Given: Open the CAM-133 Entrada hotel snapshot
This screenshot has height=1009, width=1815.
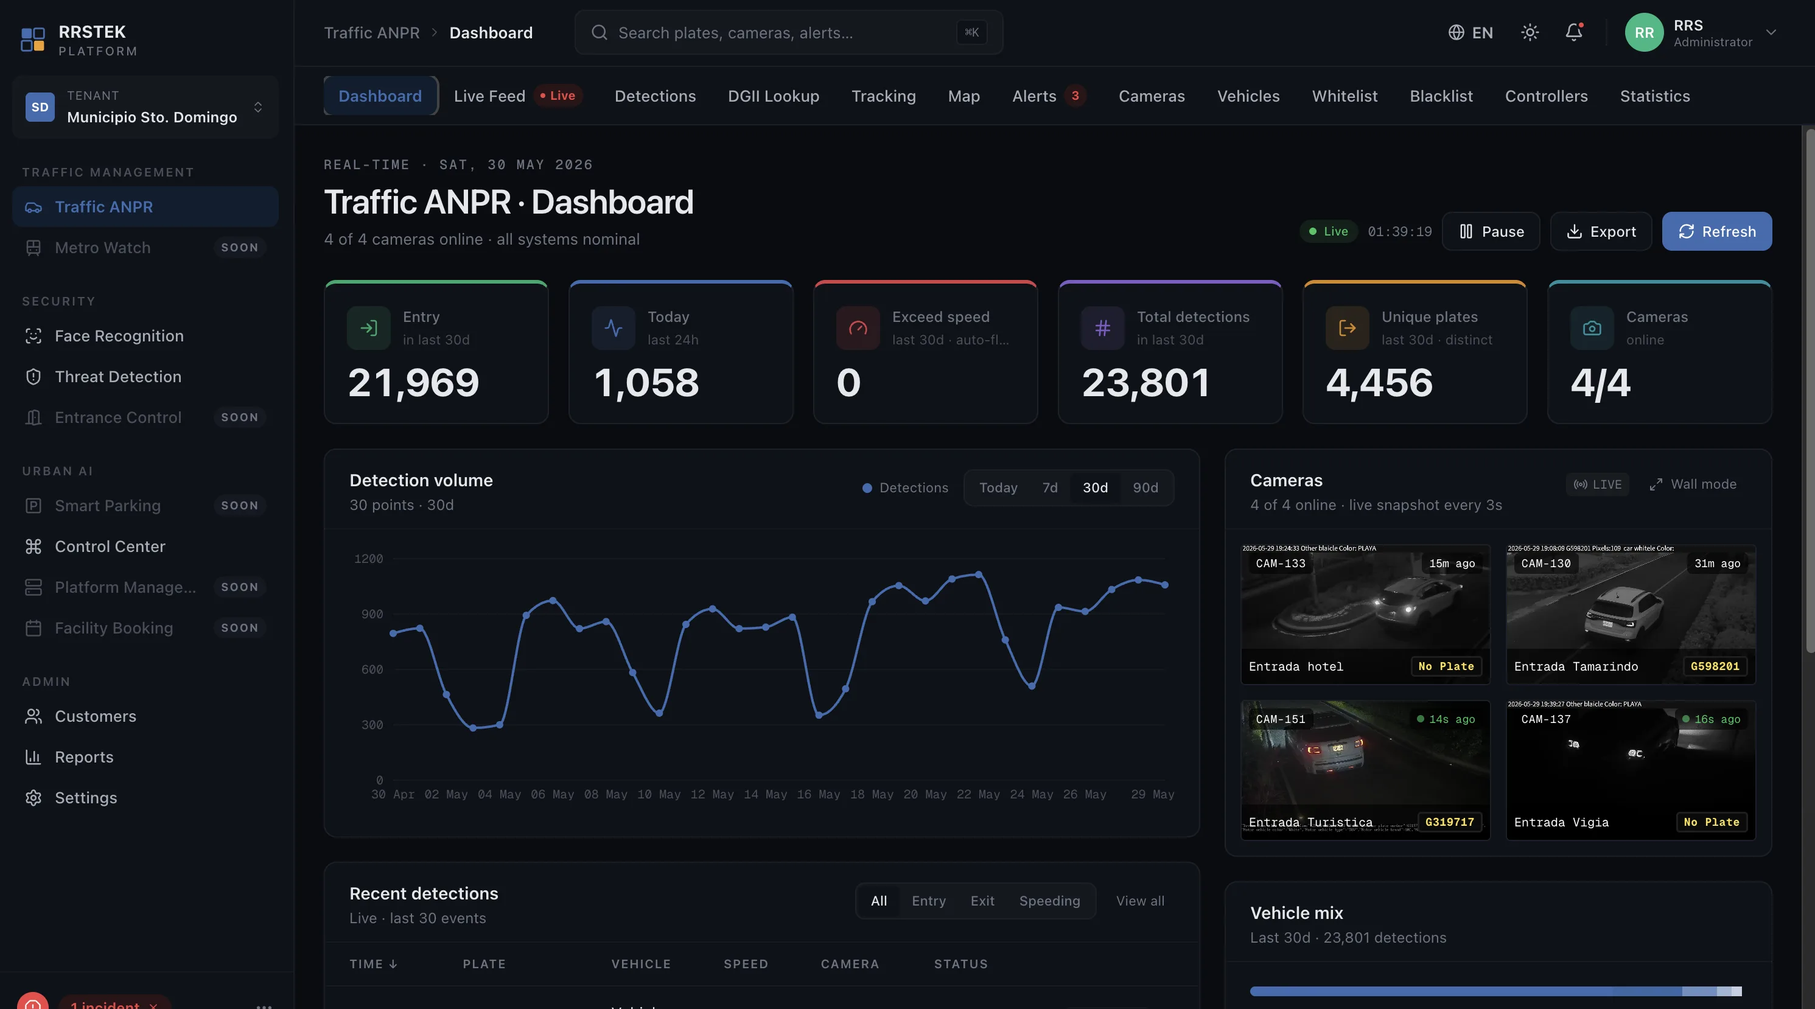Looking at the screenshot, I should (x=1365, y=613).
